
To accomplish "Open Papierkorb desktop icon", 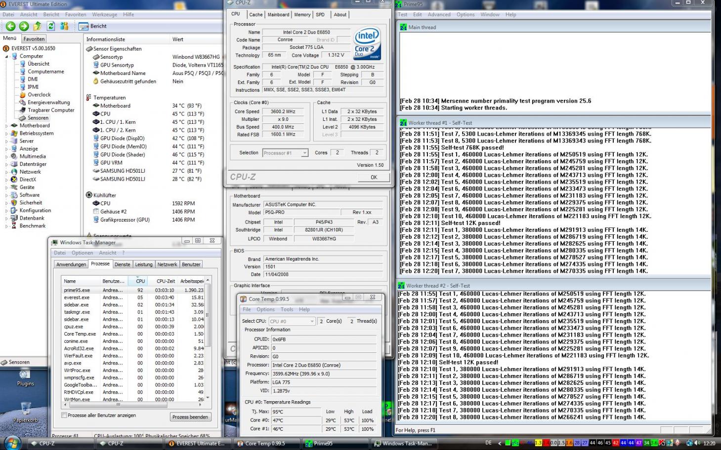I will [x=25, y=412].
